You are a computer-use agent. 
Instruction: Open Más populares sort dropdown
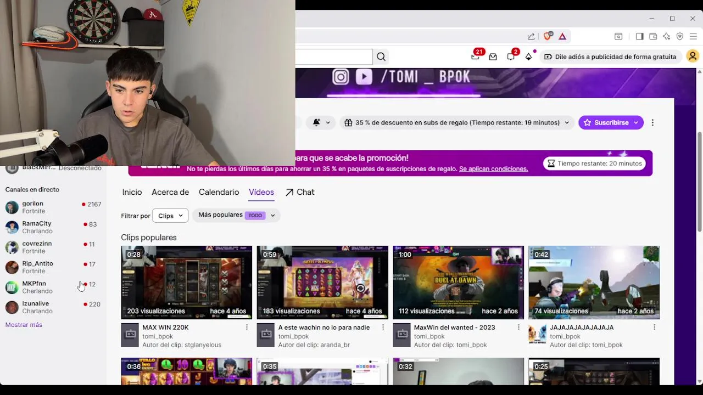(x=236, y=215)
